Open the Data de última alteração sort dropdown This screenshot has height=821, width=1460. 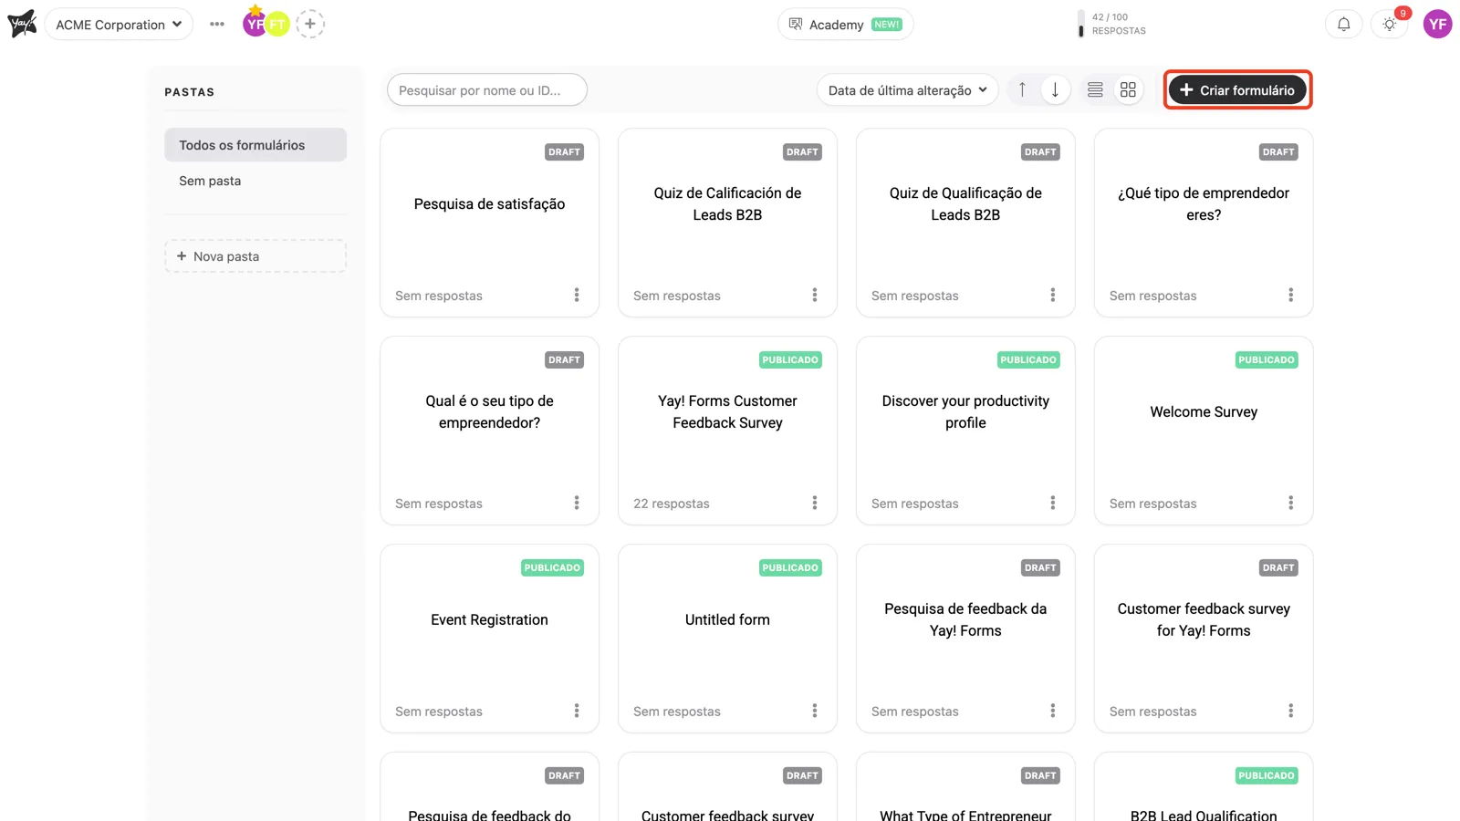(907, 90)
